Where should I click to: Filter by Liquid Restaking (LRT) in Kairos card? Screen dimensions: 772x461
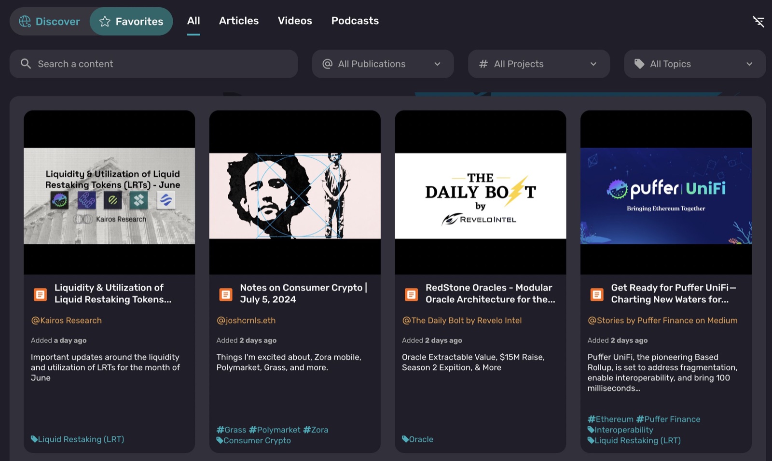pyautogui.click(x=78, y=439)
